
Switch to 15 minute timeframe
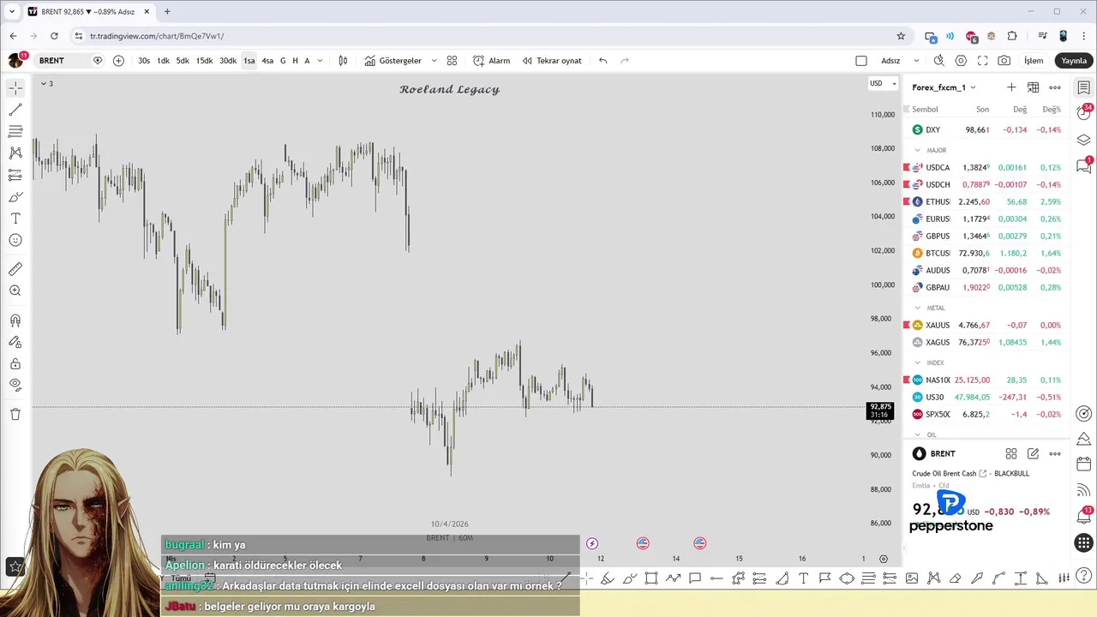click(x=204, y=61)
